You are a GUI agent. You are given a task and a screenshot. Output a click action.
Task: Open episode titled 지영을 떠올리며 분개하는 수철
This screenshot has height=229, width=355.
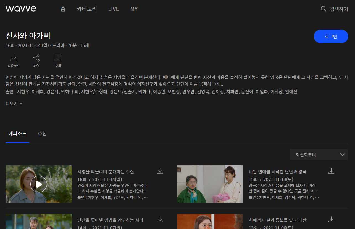pos(106,172)
